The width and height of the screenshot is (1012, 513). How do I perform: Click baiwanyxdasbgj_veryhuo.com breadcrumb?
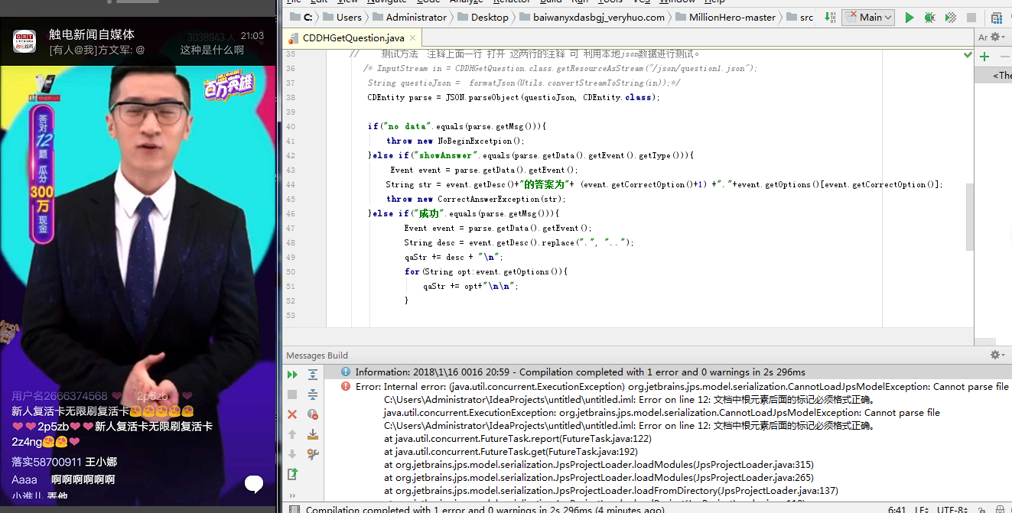click(x=592, y=17)
